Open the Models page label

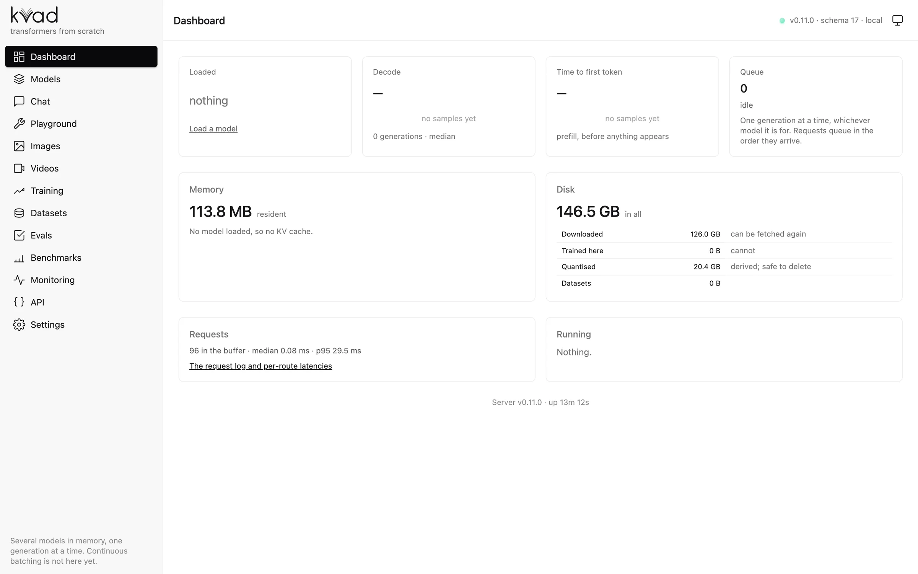pos(46,79)
